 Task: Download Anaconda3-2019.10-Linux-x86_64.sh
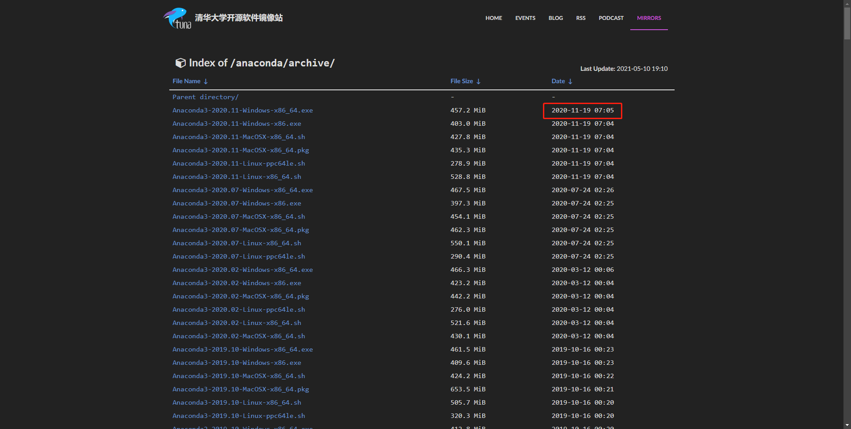(x=237, y=402)
